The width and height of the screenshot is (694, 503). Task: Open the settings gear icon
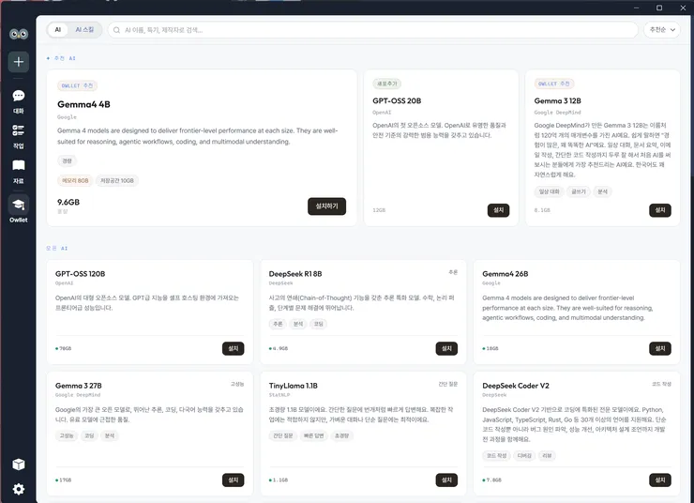click(x=19, y=489)
